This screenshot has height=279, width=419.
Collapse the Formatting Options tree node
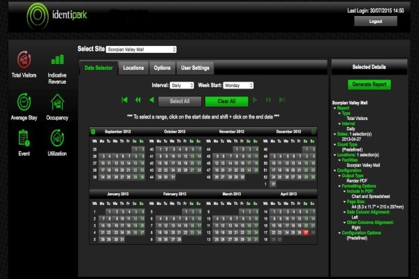click(339, 186)
